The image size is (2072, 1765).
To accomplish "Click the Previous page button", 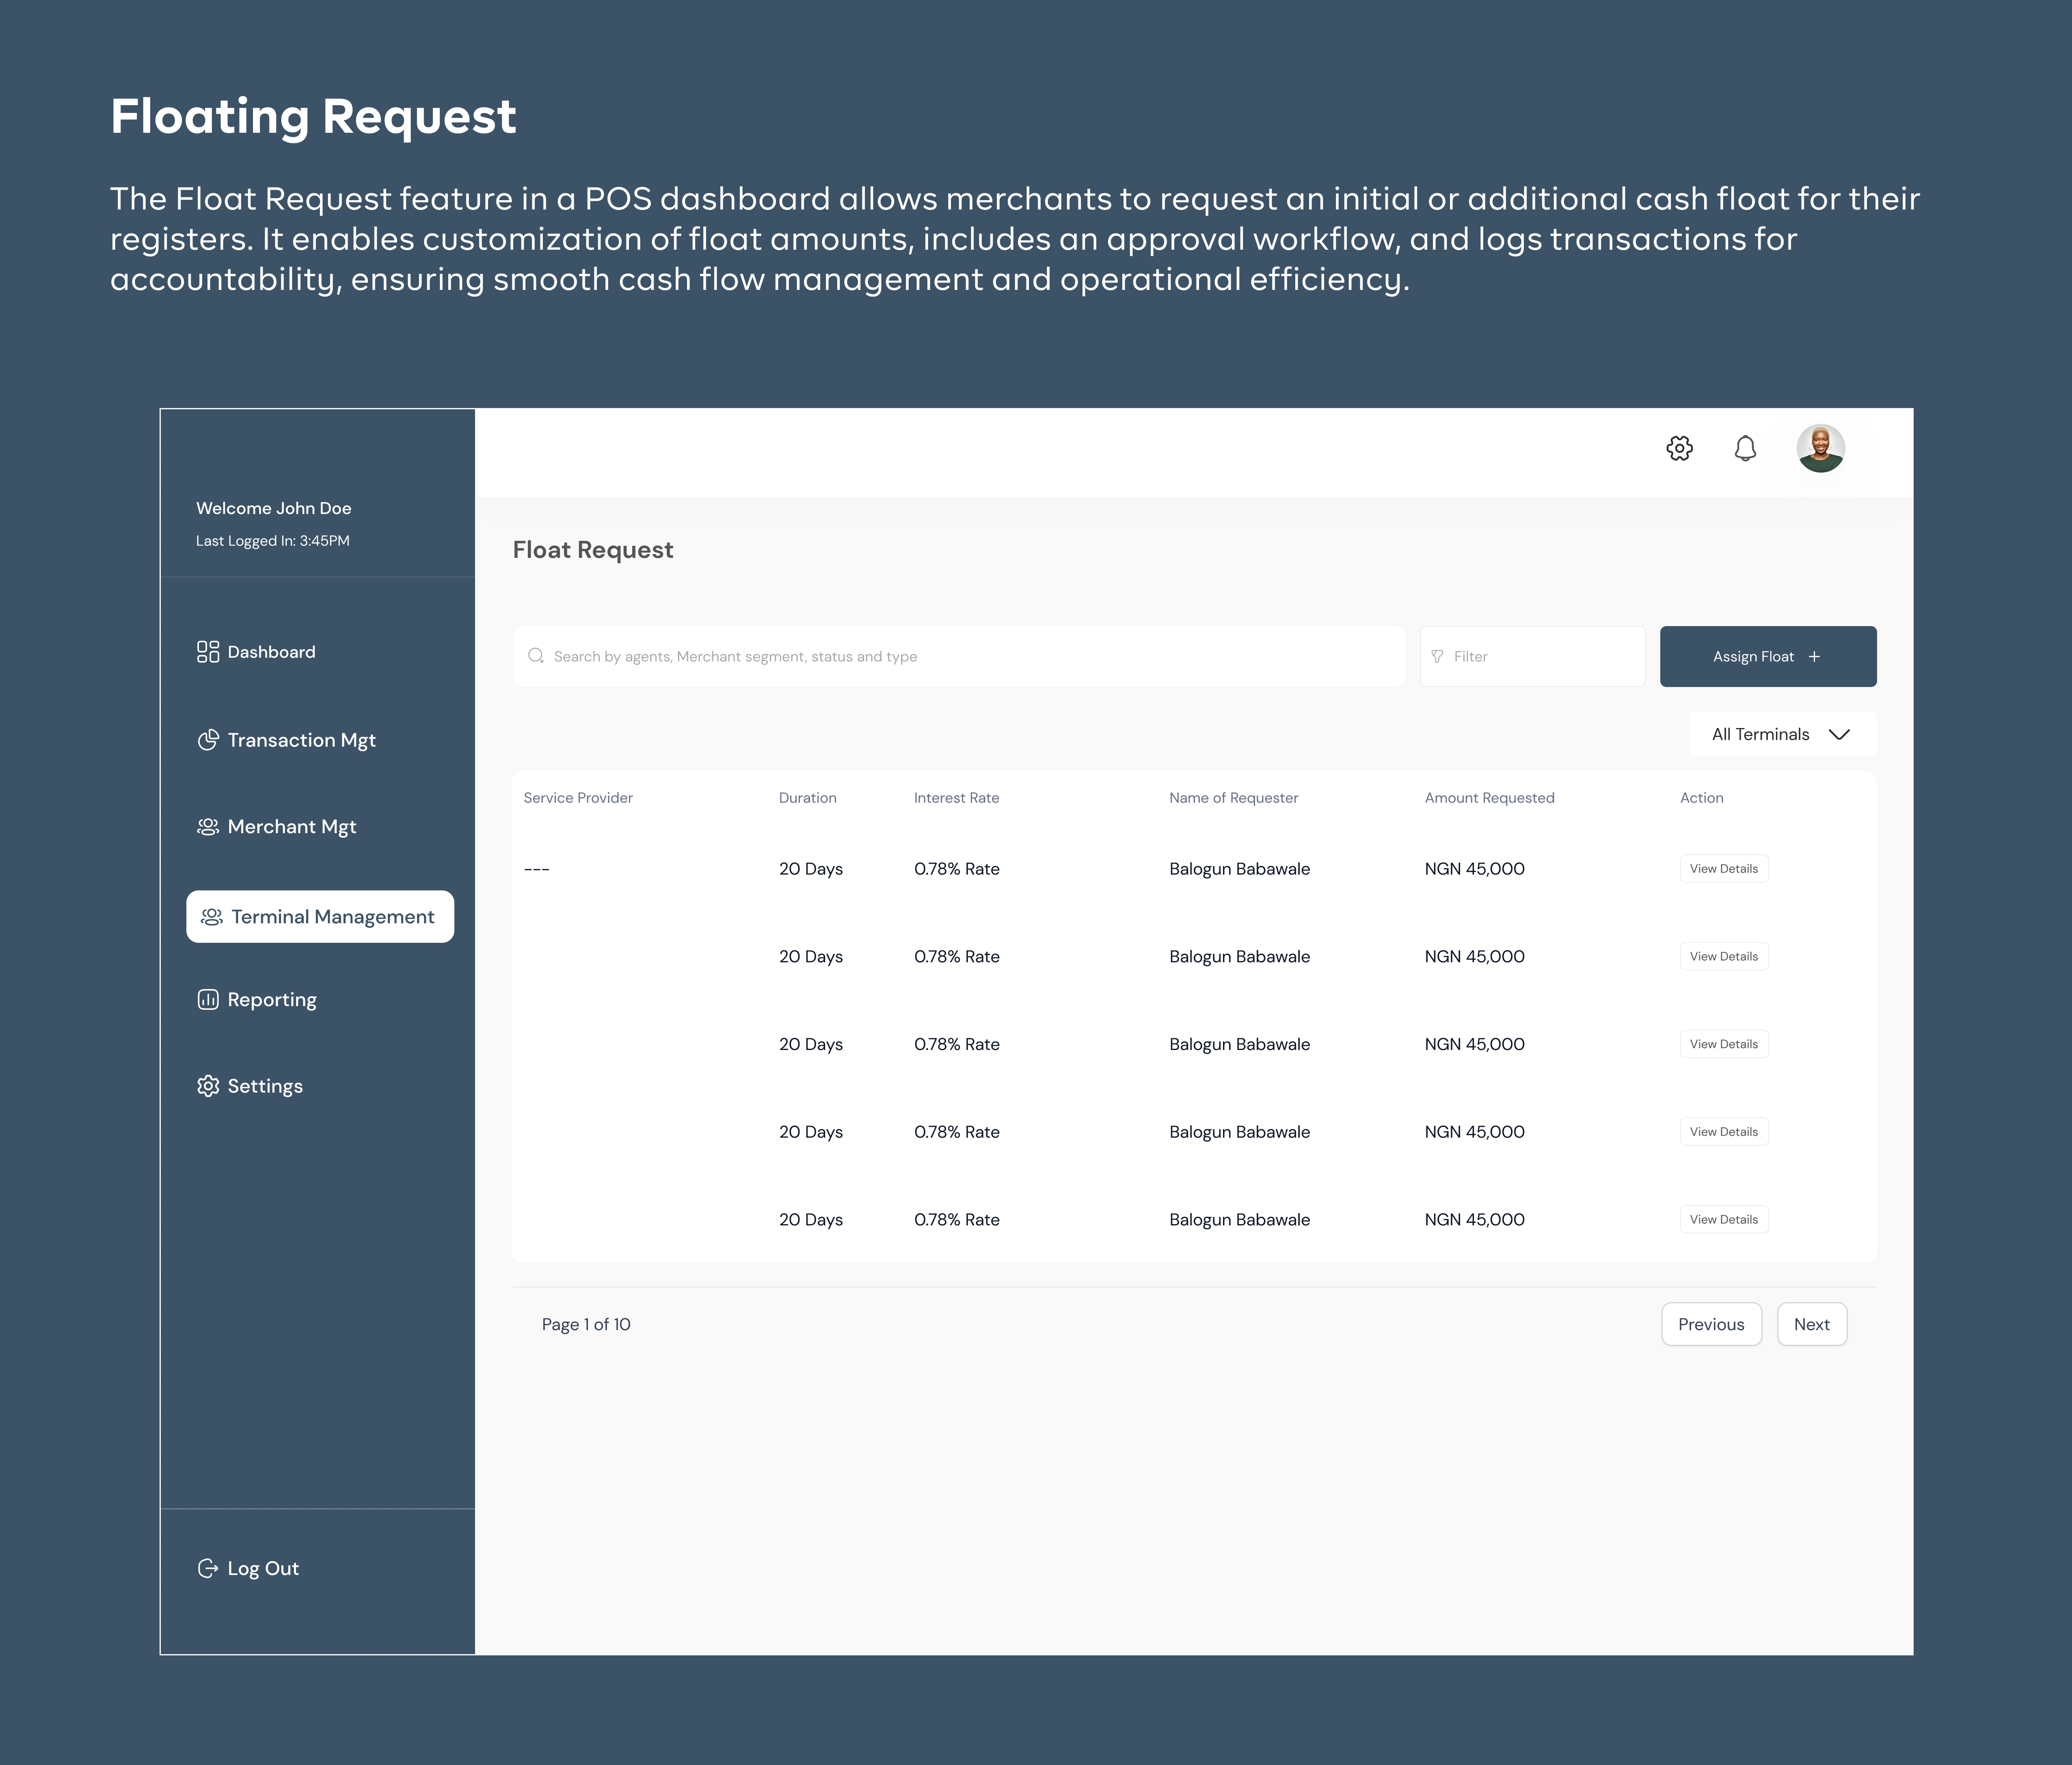I will coord(1711,1324).
